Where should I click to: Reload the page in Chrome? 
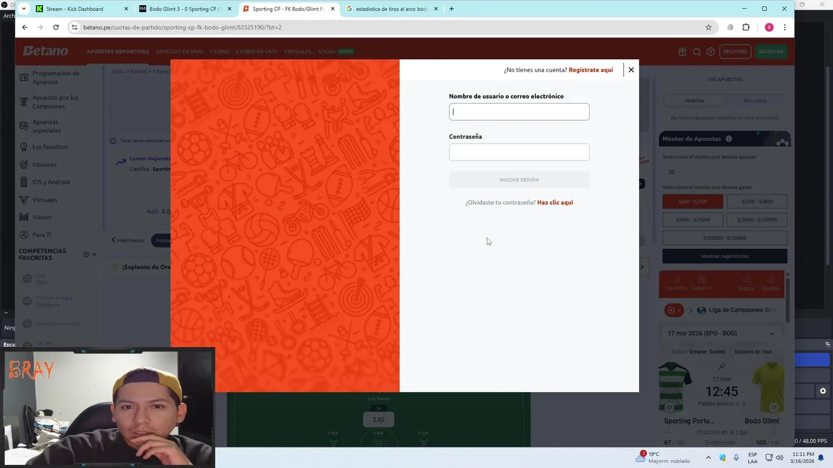[56, 27]
